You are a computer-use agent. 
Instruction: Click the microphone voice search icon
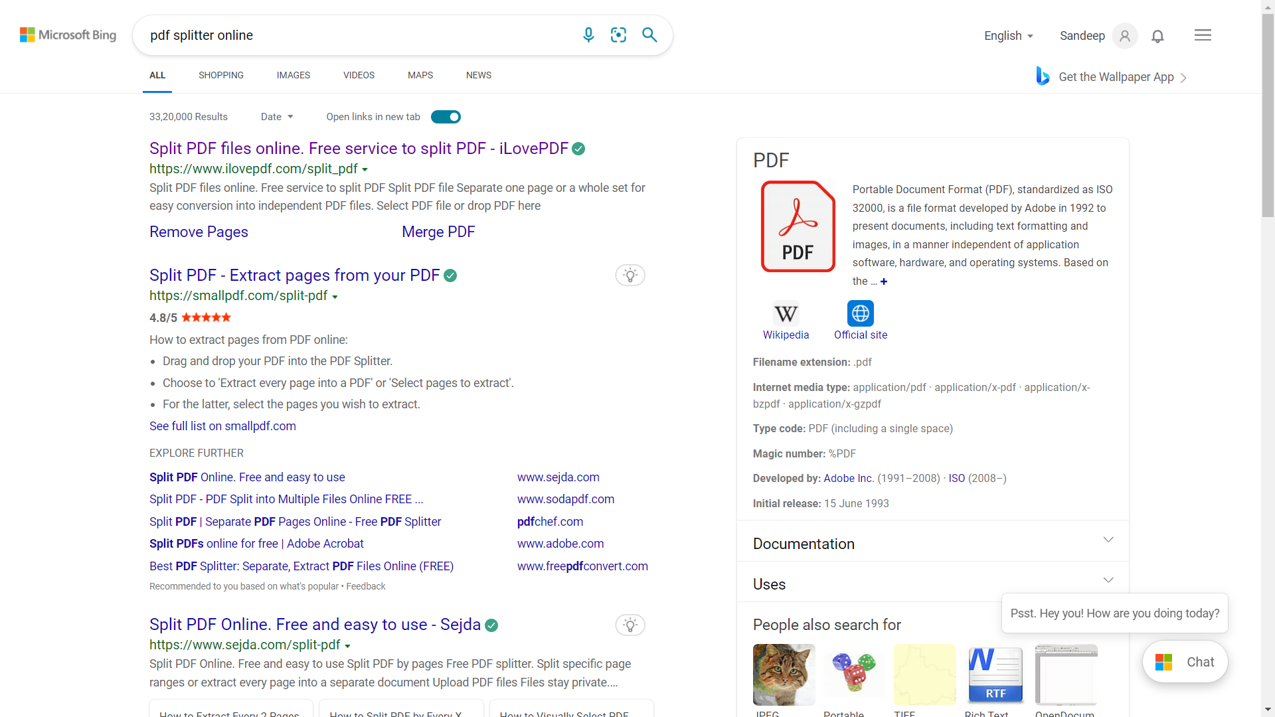pos(588,35)
